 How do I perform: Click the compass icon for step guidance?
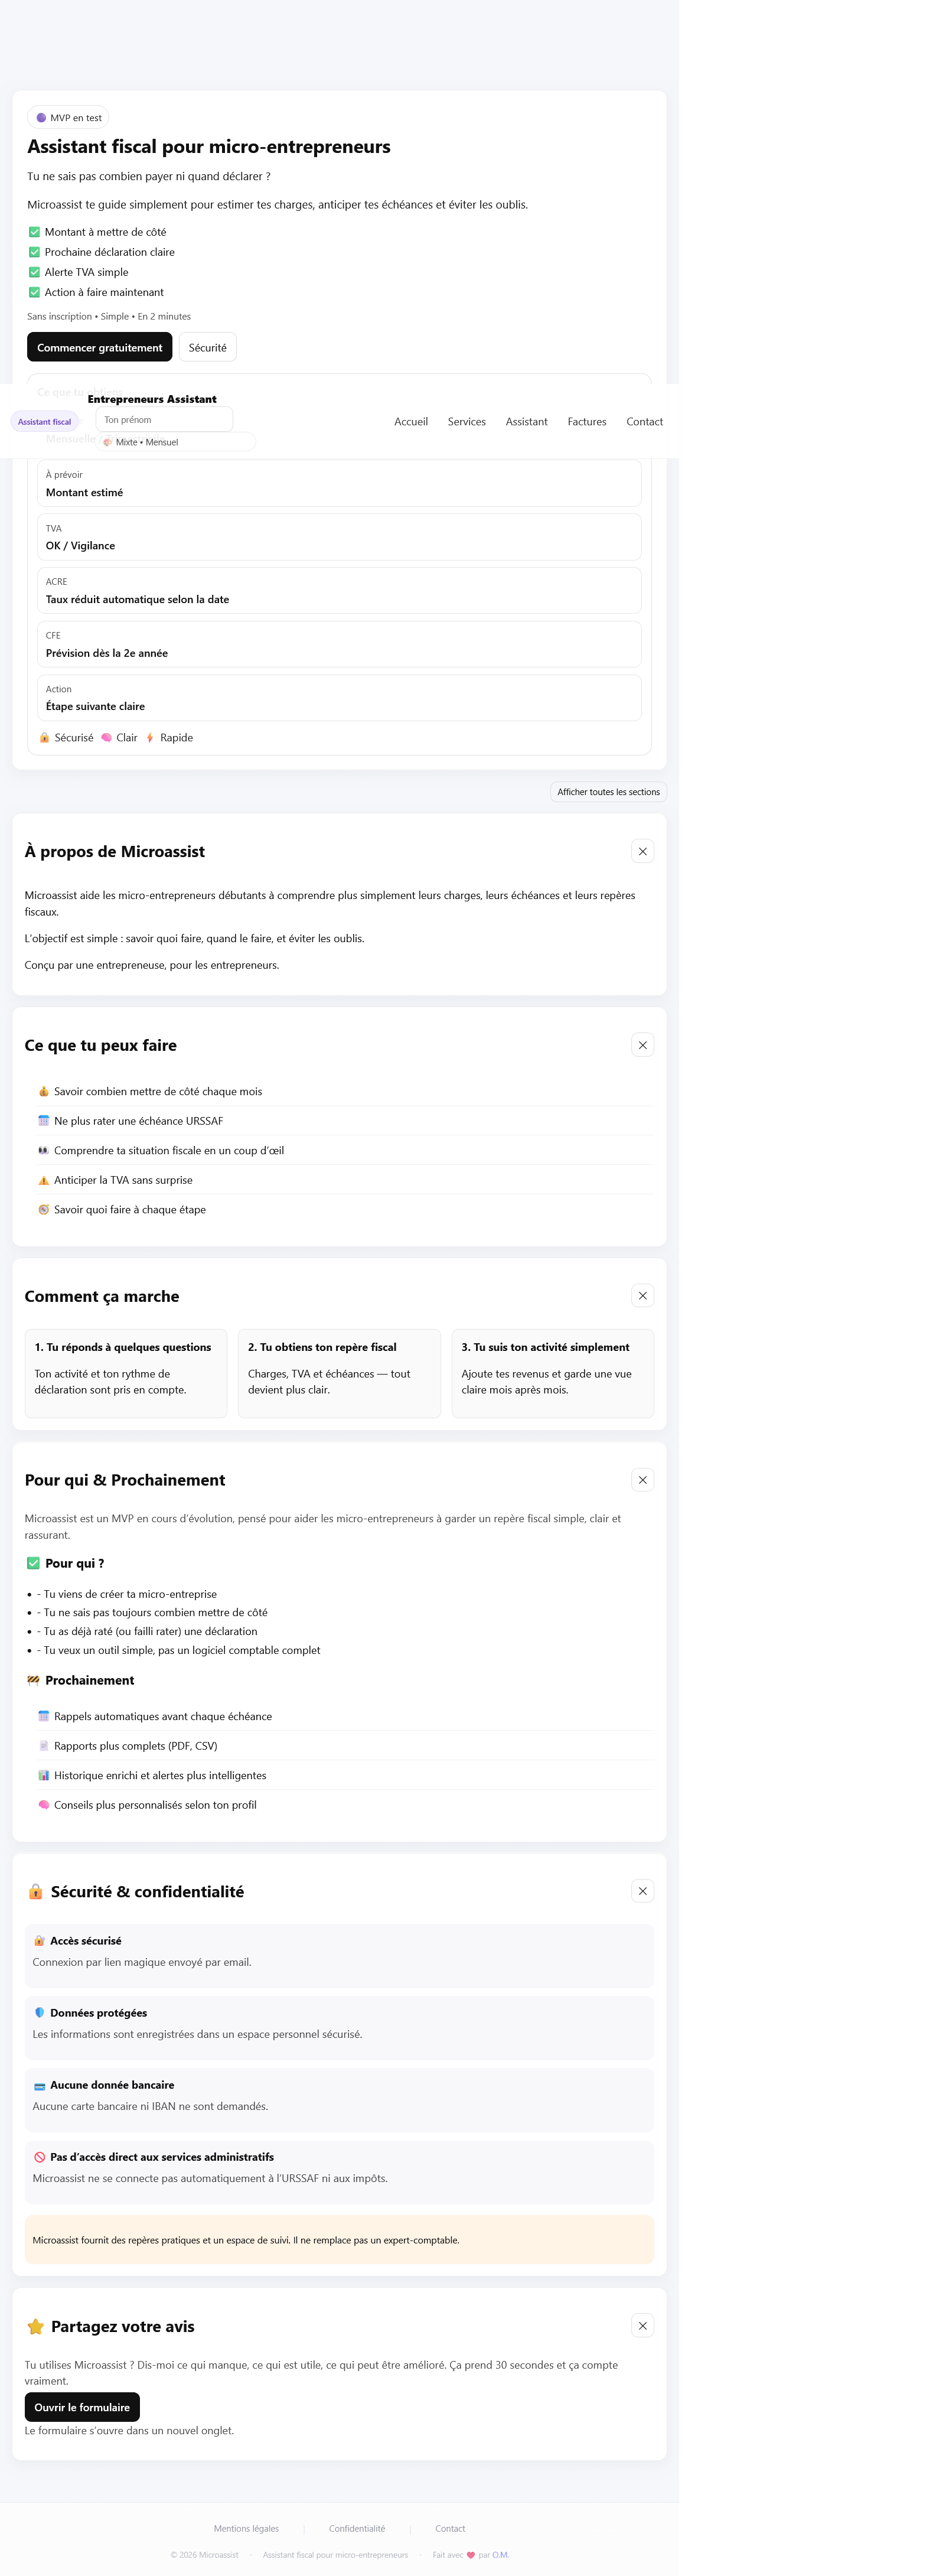[44, 1209]
